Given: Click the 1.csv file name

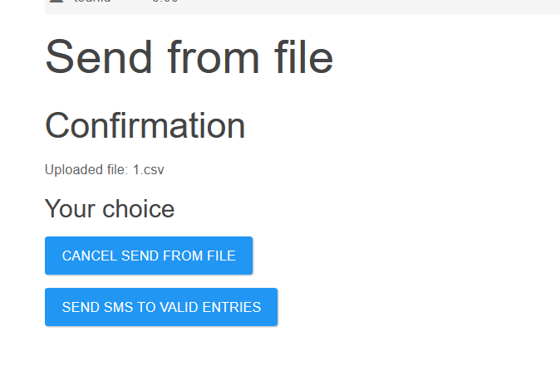Looking at the screenshot, I should pyautogui.click(x=149, y=169).
